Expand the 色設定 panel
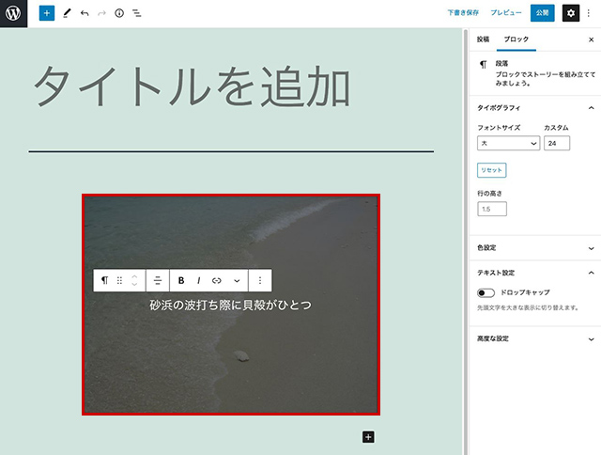 pyautogui.click(x=591, y=248)
